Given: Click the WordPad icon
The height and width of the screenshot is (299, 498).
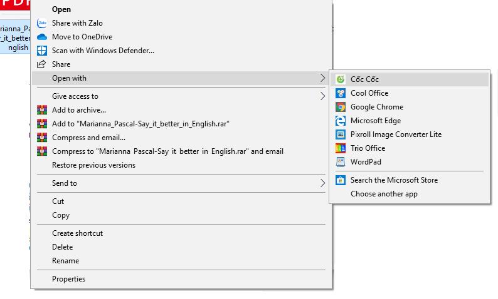Looking at the screenshot, I should point(341,162).
